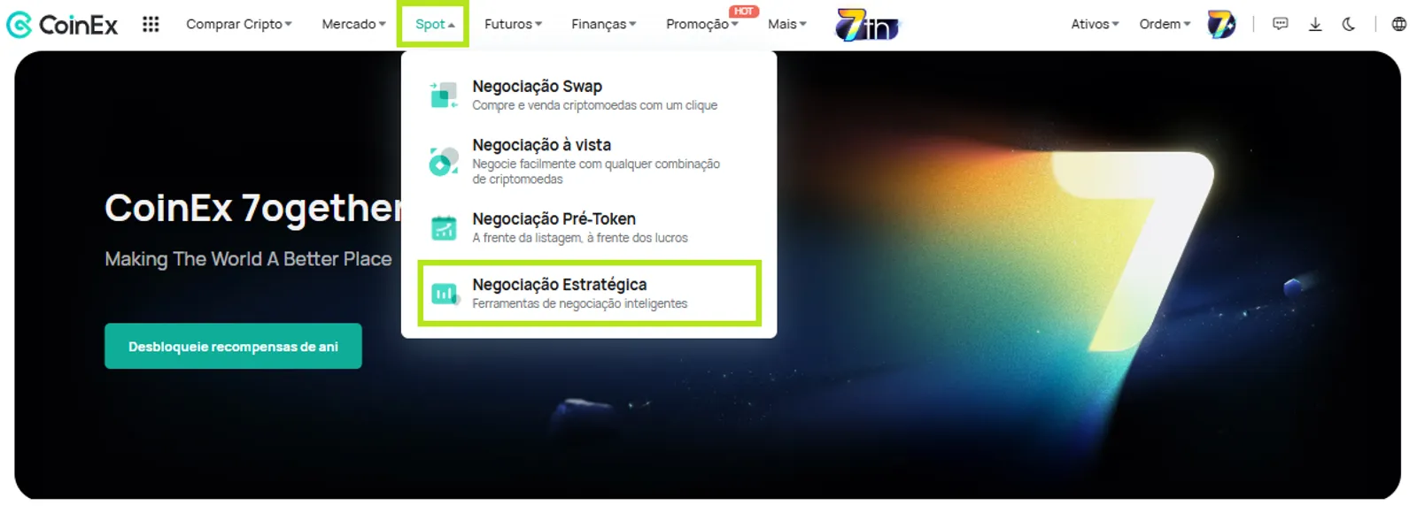This screenshot has width=1417, height=528.
Task: Expand the Mais dropdown
Action: (786, 25)
